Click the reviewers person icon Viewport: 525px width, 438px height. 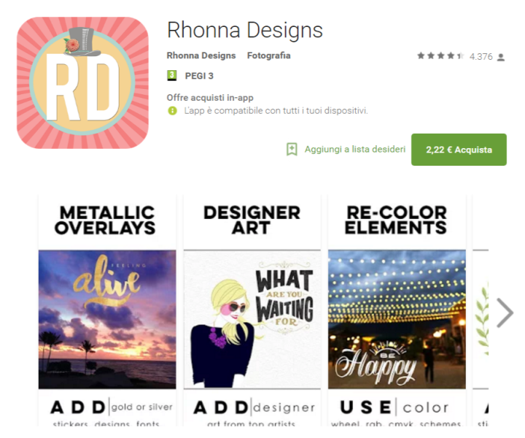tap(500, 57)
